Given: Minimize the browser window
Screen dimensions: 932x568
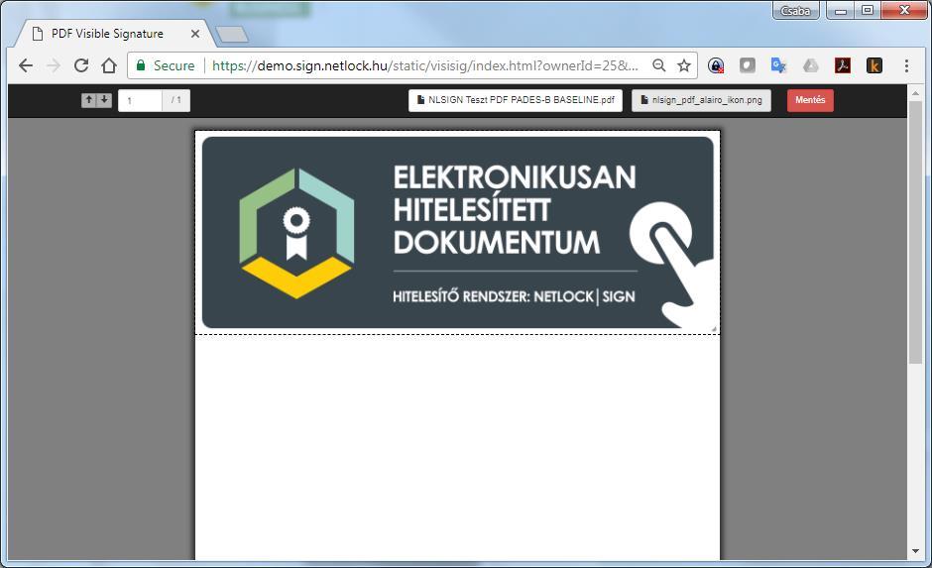Looking at the screenshot, I should pyautogui.click(x=841, y=11).
